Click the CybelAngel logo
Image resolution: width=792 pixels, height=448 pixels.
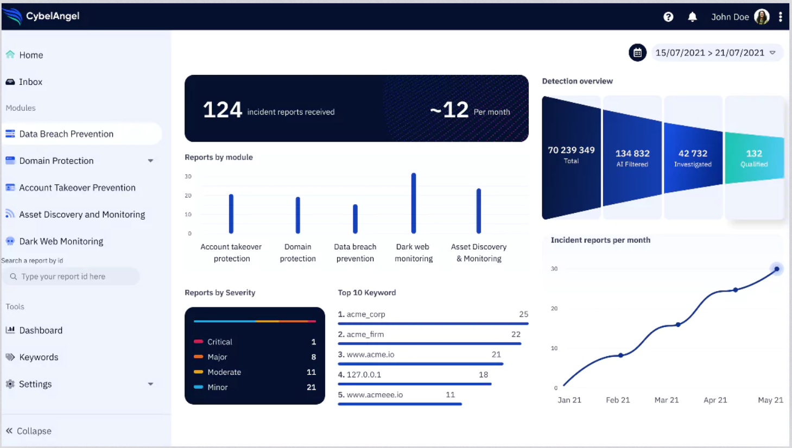(41, 16)
